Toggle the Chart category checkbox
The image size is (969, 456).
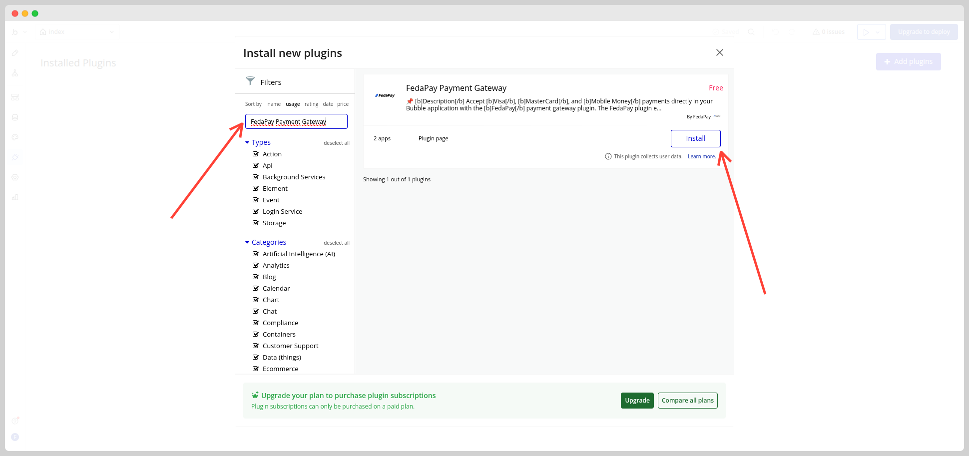(256, 300)
